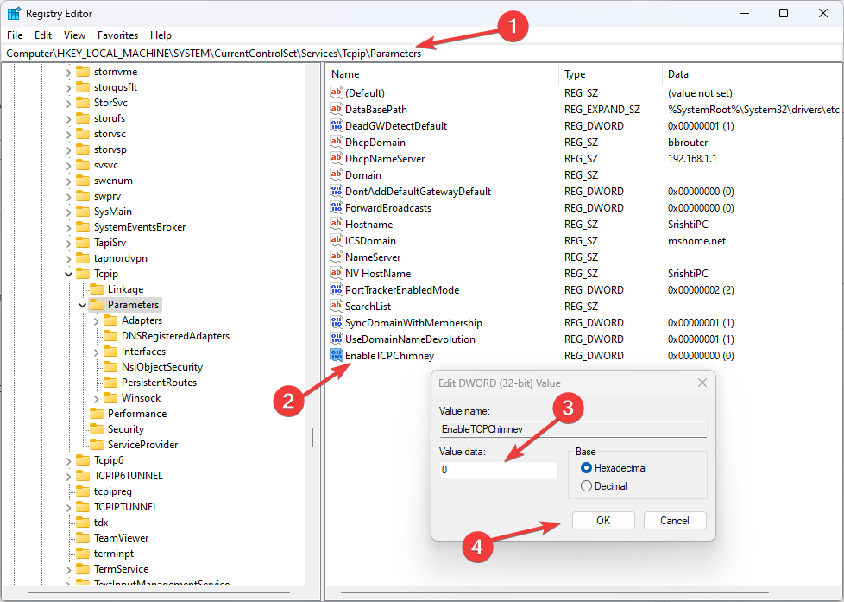844x602 pixels.
Task: Click the Tcpip folder icon in tree
Action: [x=83, y=273]
